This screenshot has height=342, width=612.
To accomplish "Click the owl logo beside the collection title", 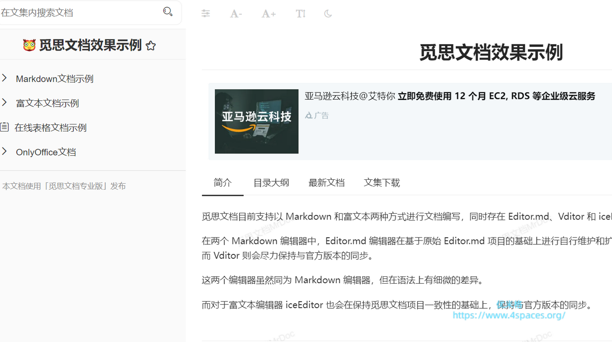I will [29, 46].
